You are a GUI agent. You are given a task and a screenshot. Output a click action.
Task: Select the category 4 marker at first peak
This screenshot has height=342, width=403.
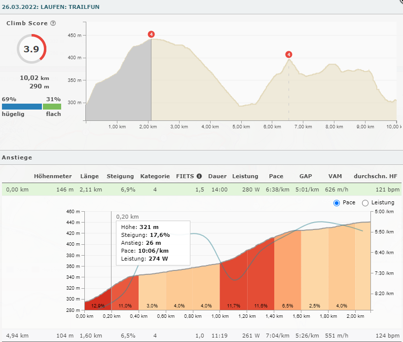[x=151, y=34]
